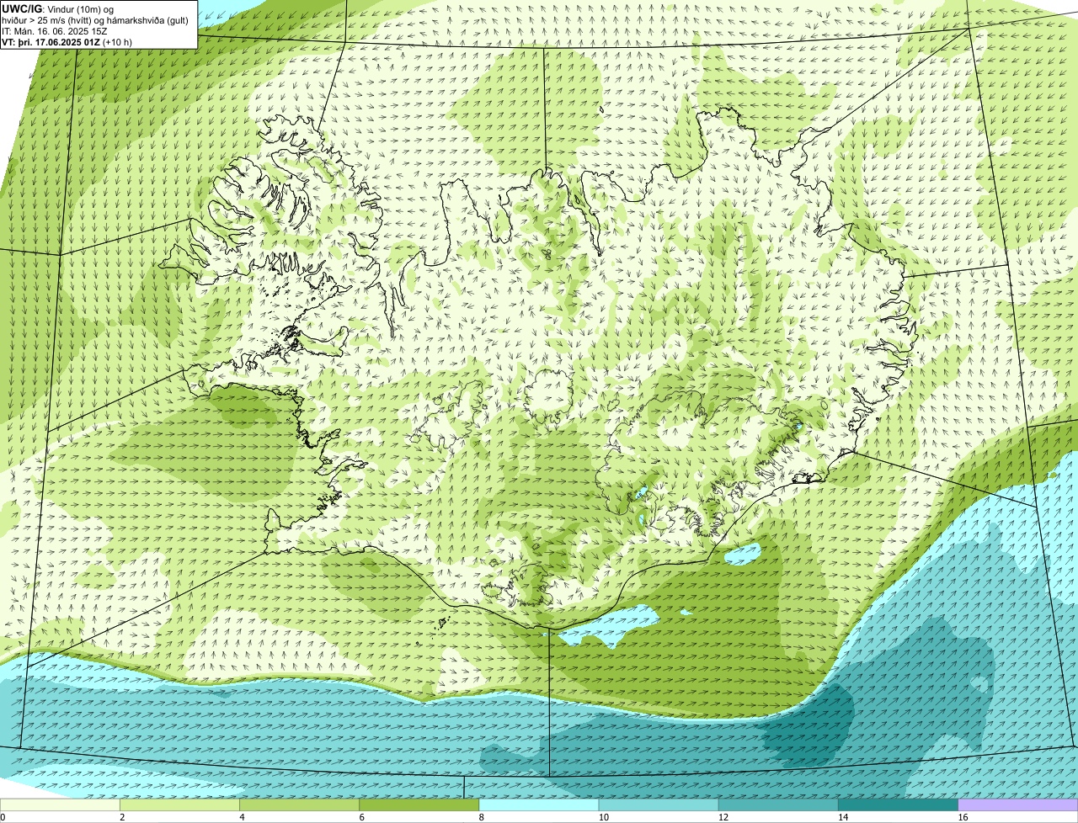Viewport: 1078px width, 823px height.
Task: Click the legend scale label '2'
Action: pyautogui.click(x=122, y=817)
